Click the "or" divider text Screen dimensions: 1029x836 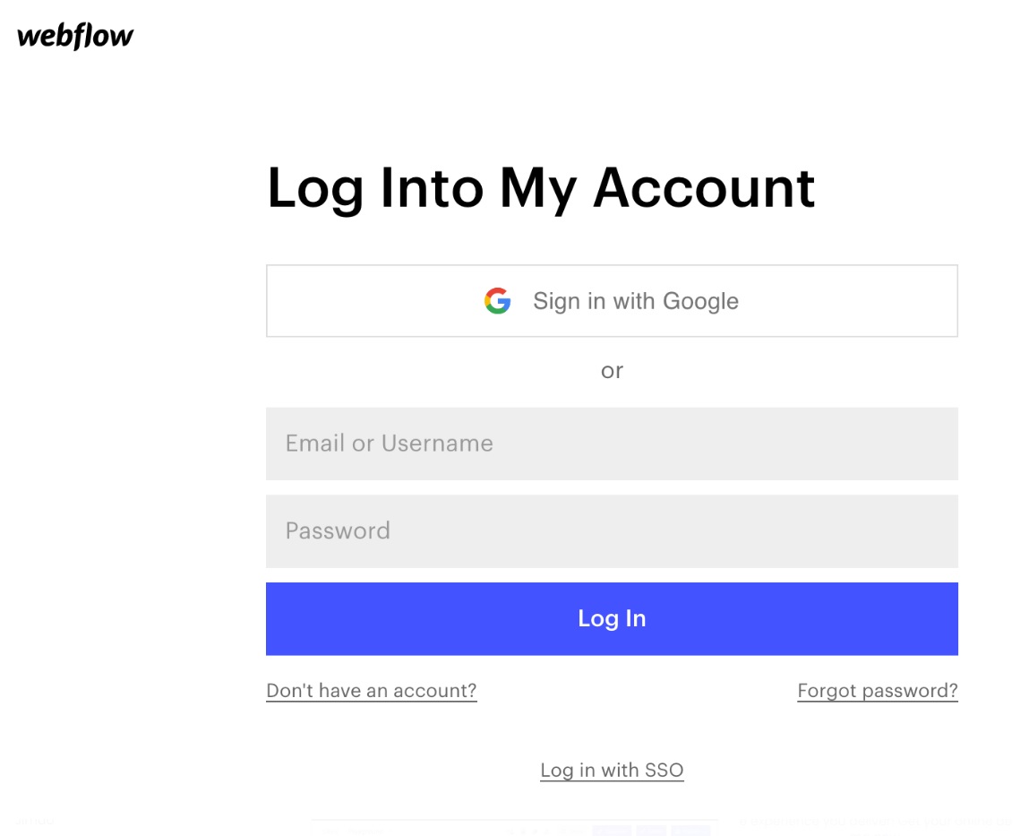[x=612, y=371]
